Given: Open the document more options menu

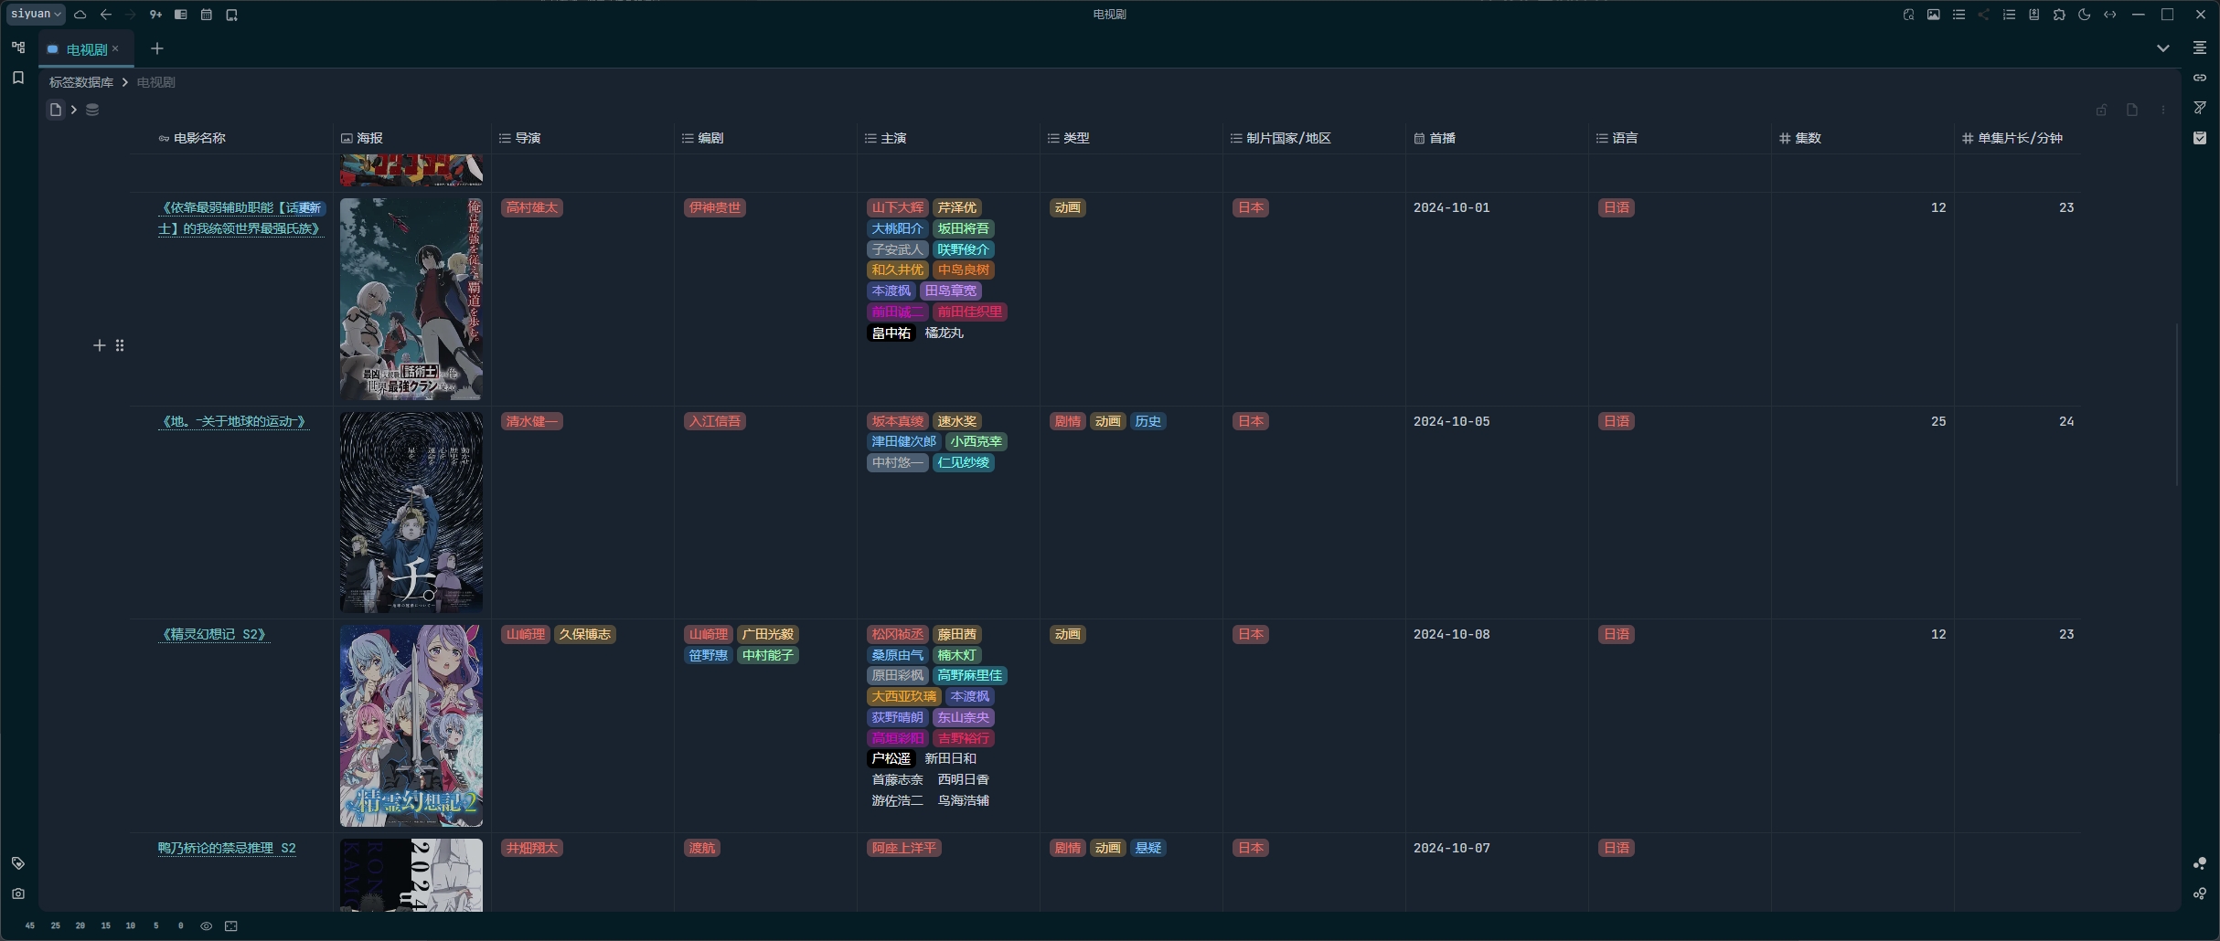Looking at the screenshot, I should 2163,110.
